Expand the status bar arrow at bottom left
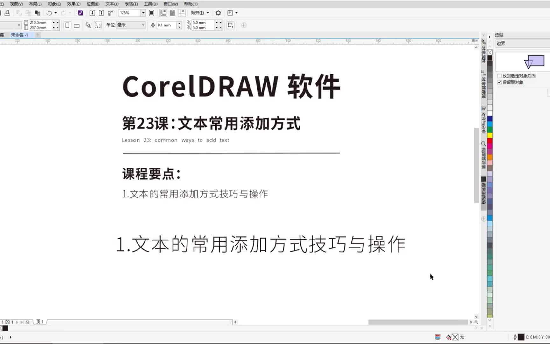Image resolution: width=550 pixels, height=344 pixels. click(x=11, y=337)
